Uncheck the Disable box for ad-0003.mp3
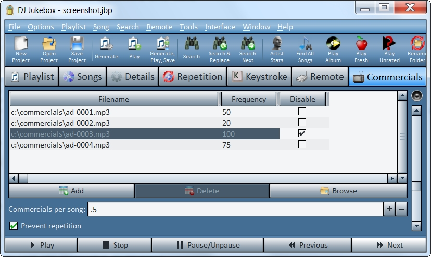The width and height of the screenshot is (431, 257). [x=302, y=133]
